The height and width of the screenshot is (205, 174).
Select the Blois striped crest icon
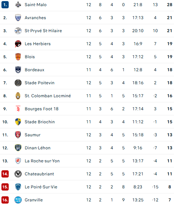point(18,57)
